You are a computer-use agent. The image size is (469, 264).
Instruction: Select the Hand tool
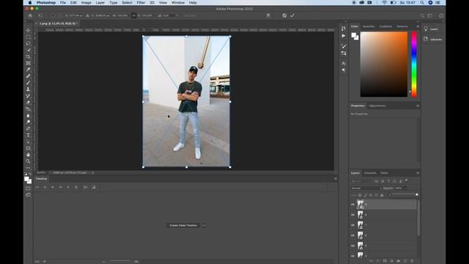[28, 155]
